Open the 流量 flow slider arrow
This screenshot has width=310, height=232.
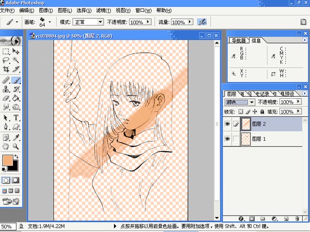190,22
